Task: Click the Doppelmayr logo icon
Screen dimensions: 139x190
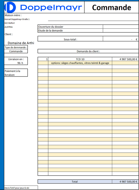Action: (x=10, y=7)
